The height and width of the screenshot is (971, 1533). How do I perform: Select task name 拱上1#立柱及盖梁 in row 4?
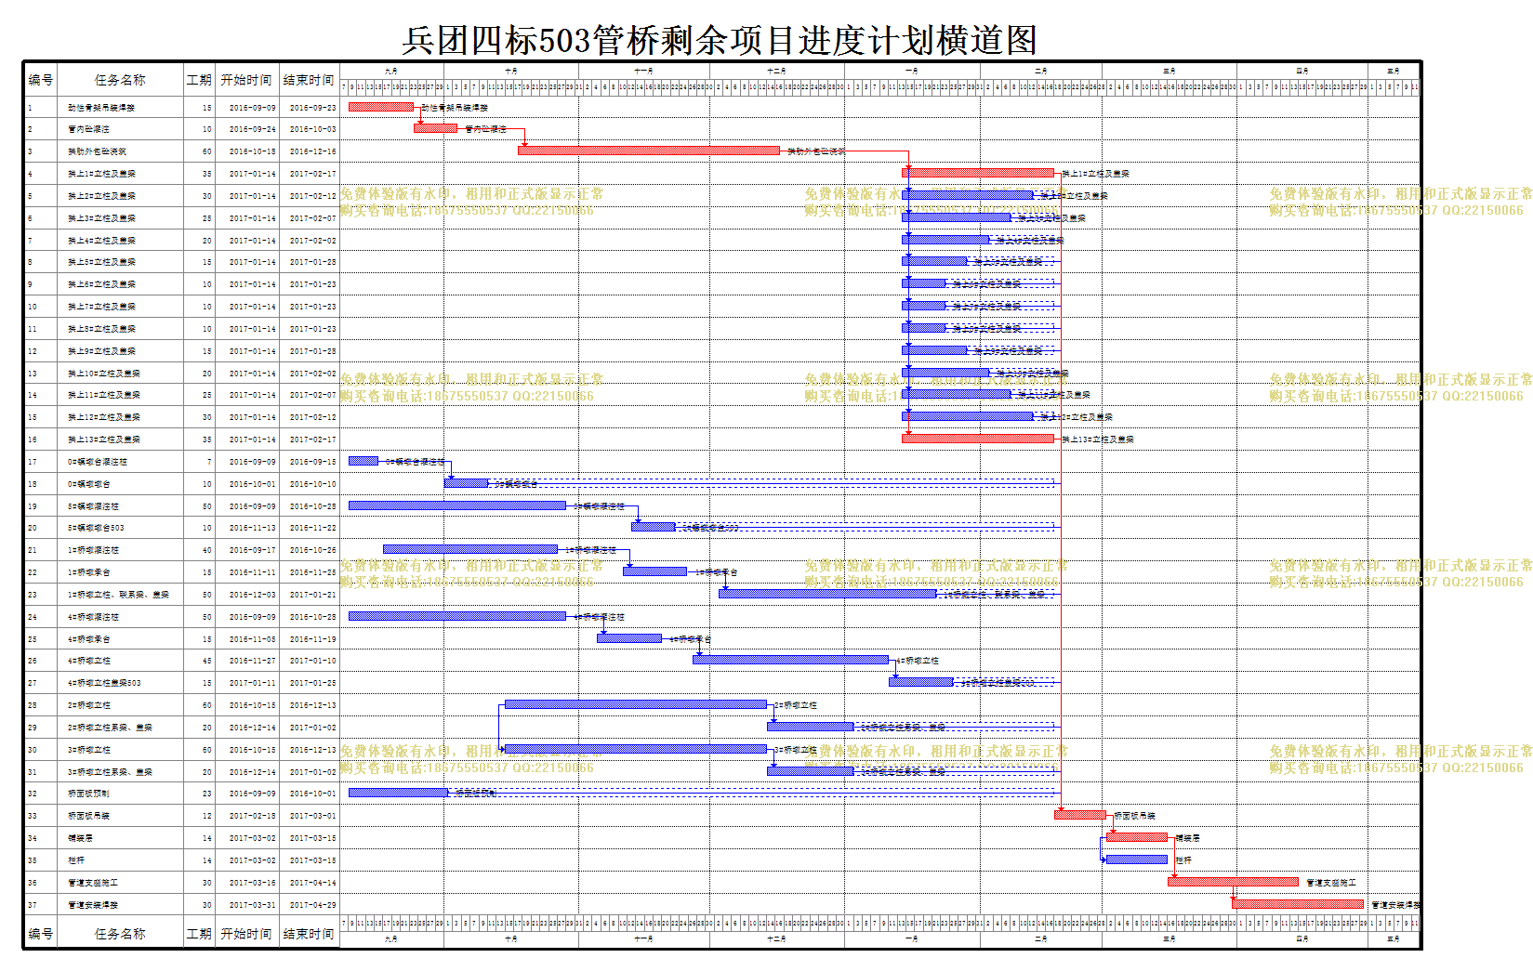point(101,174)
